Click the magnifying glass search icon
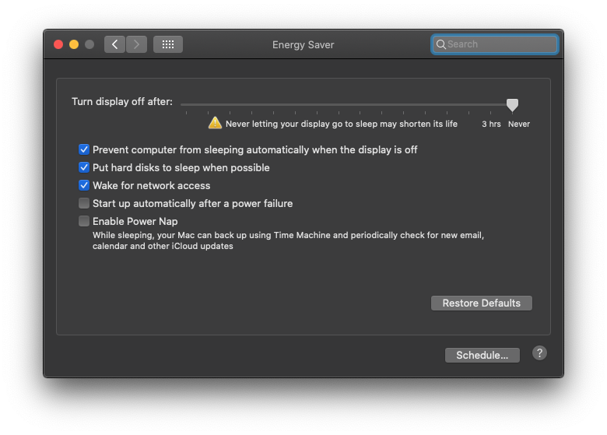The width and height of the screenshot is (607, 435). coord(440,44)
